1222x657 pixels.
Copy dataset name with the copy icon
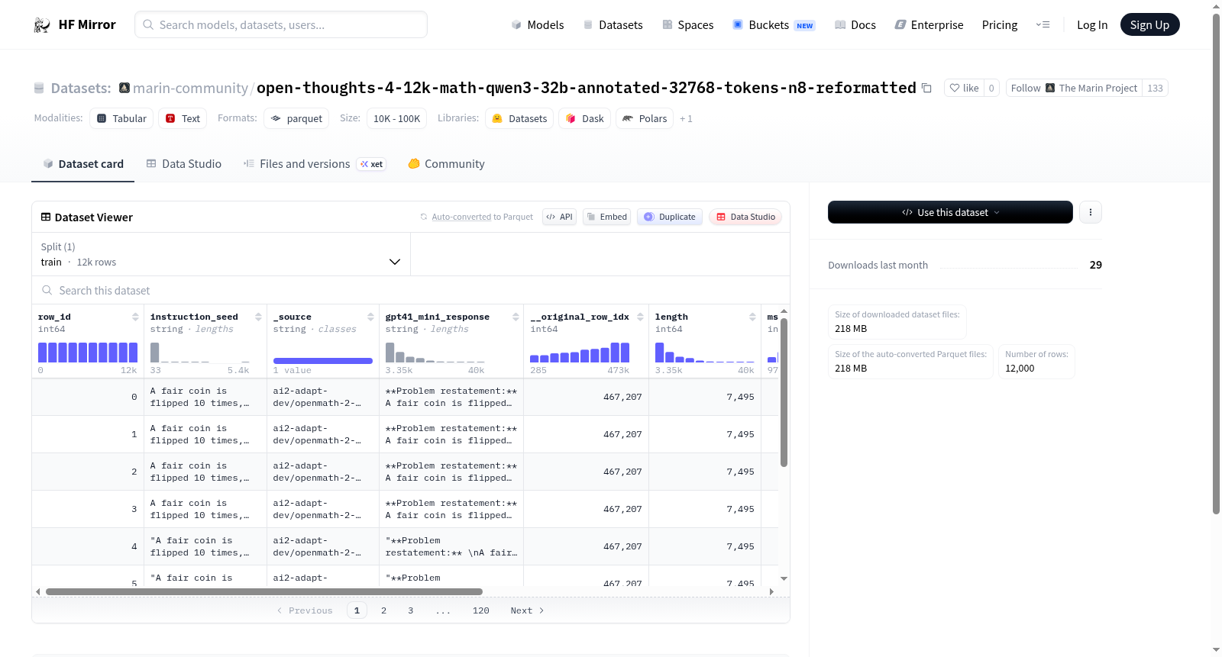point(926,88)
